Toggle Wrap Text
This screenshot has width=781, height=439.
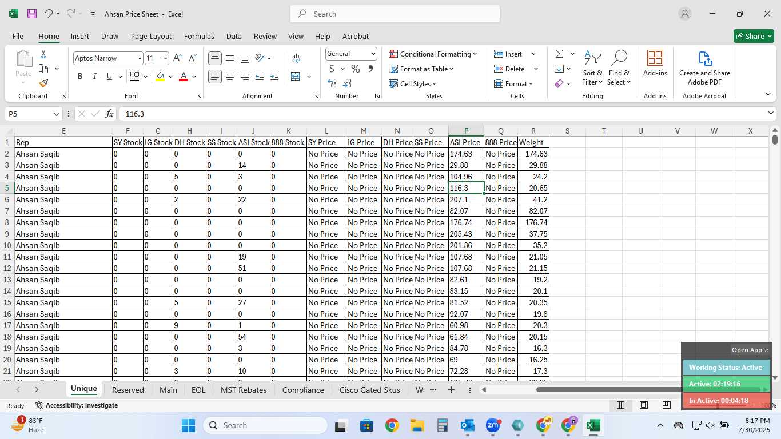296,58
